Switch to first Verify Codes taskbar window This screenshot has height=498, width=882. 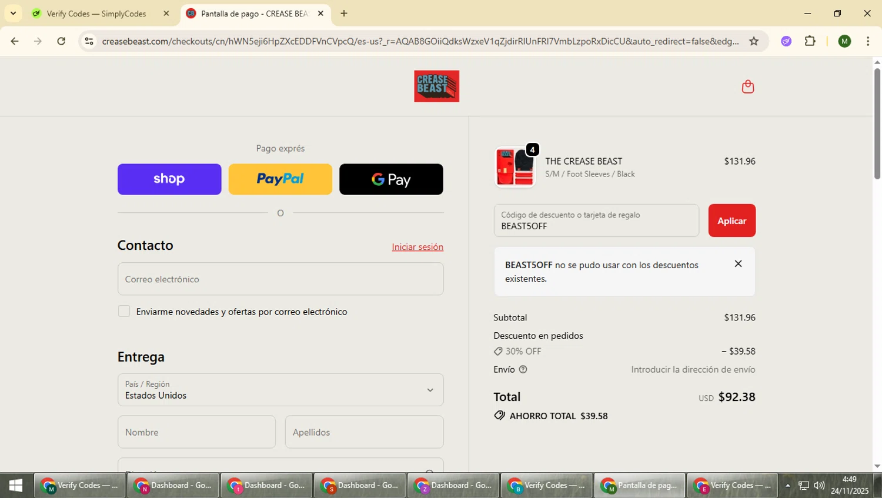coord(79,486)
